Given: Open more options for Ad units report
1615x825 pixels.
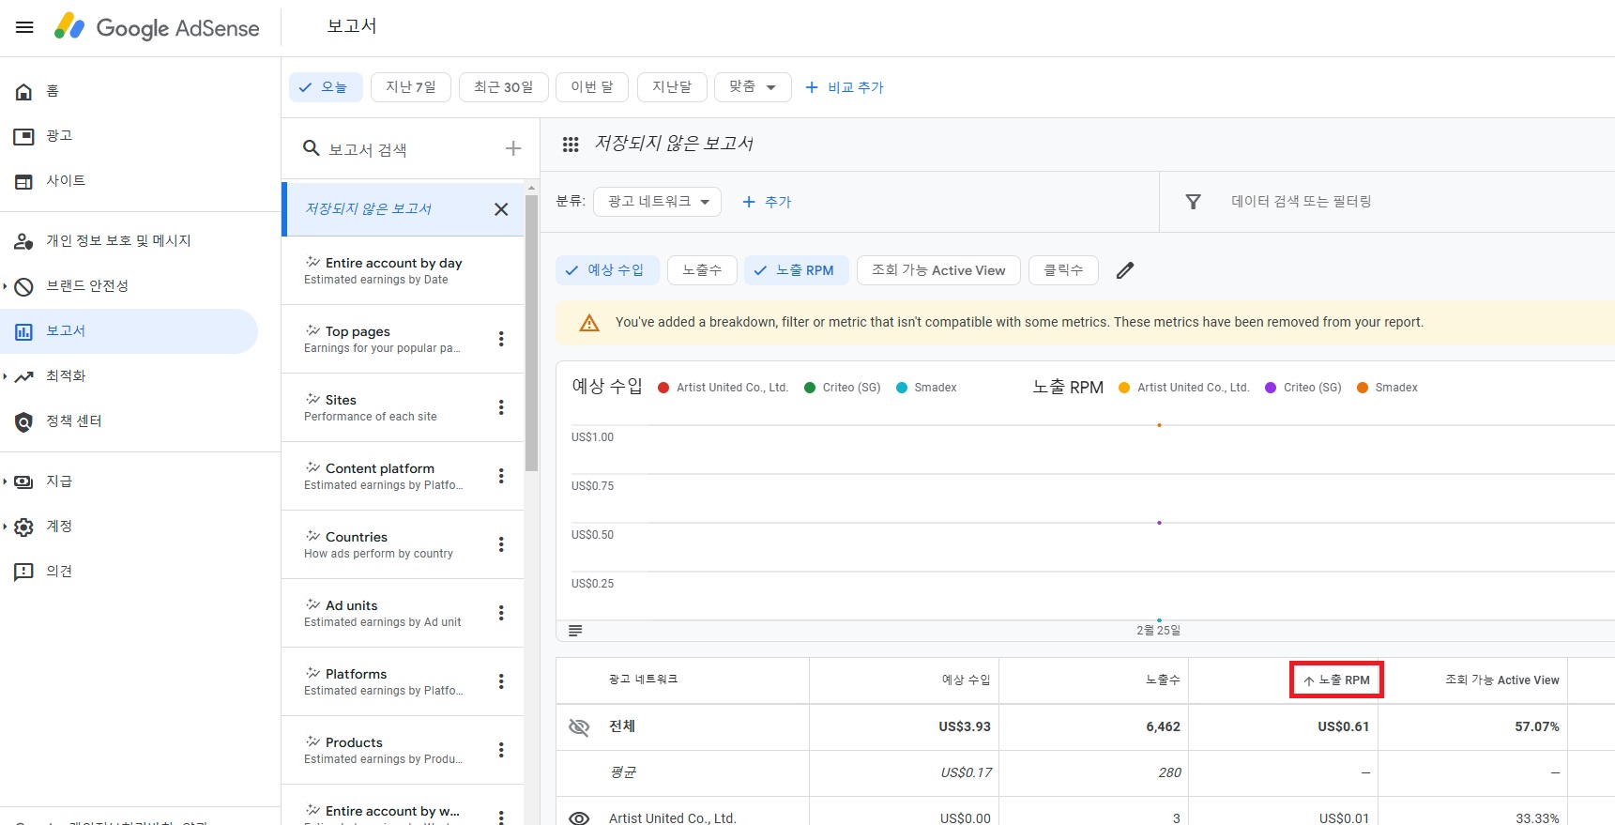Looking at the screenshot, I should pos(501,613).
